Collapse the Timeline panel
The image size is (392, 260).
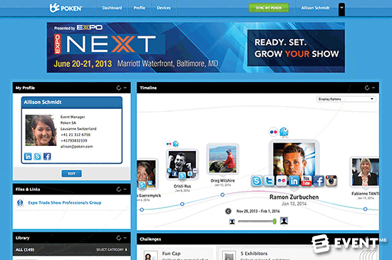coord(373,88)
